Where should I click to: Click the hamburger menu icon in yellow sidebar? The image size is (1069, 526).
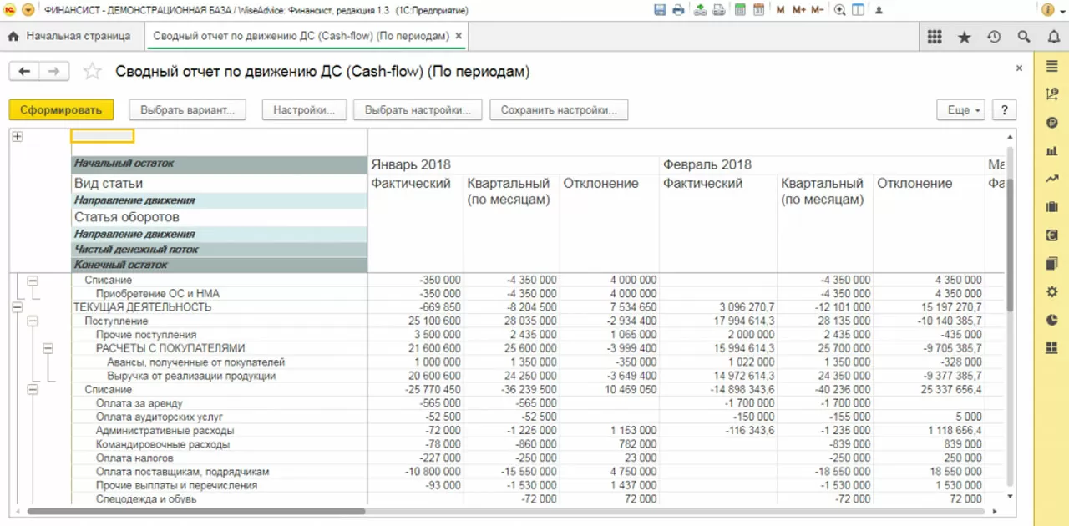pos(1051,67)
